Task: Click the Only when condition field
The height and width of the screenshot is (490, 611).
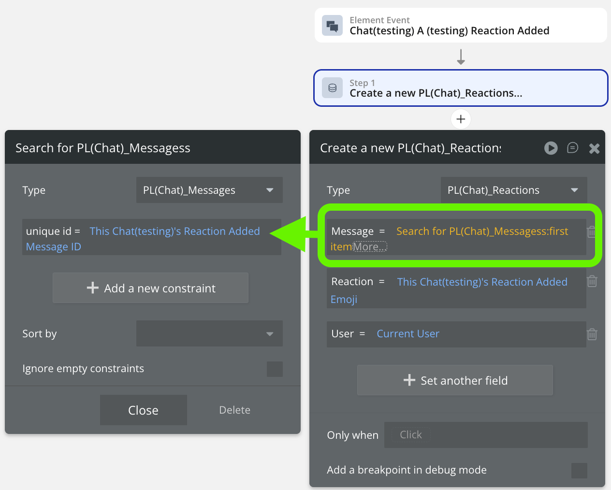Action: click(x=485, y=435)
